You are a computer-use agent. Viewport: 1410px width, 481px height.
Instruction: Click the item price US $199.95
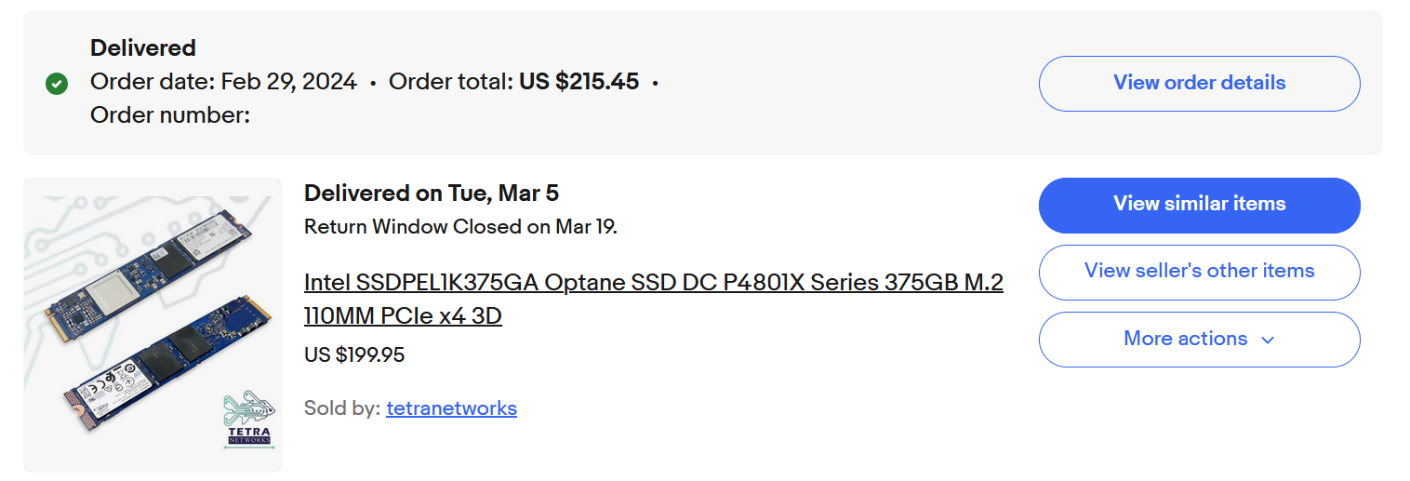click(x=354, y=355)
